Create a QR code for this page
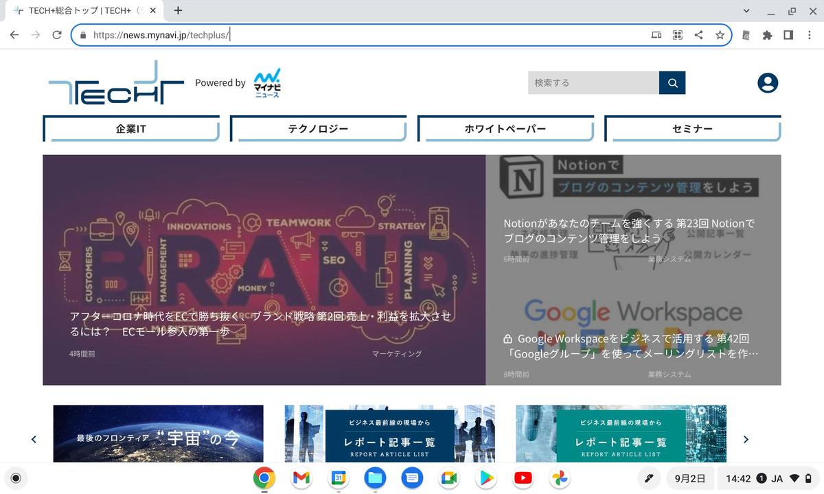This screenshot has width=824, height=494. click(678, 35)
